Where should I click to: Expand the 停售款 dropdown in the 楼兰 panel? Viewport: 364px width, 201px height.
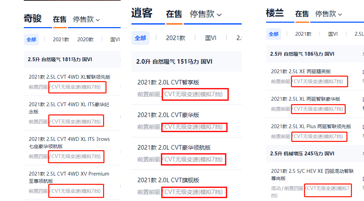coord(328,14)
